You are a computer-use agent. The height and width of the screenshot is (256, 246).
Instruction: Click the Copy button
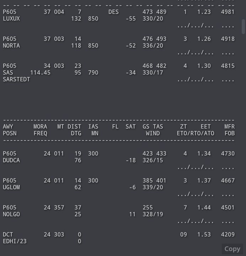coord(232,249)
